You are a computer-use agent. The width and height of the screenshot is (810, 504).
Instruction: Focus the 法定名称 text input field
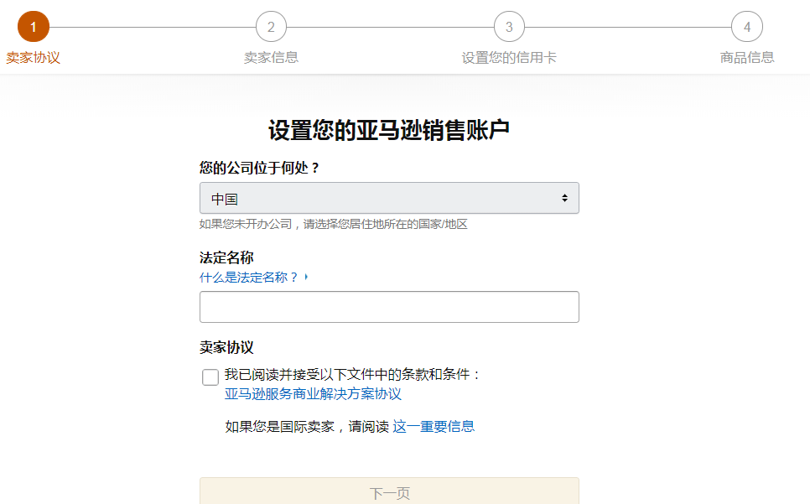[x=390, y=307]
